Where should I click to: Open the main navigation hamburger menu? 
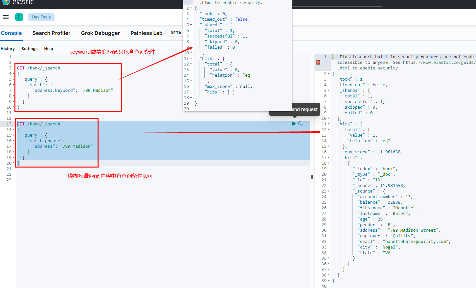[6, 17]
